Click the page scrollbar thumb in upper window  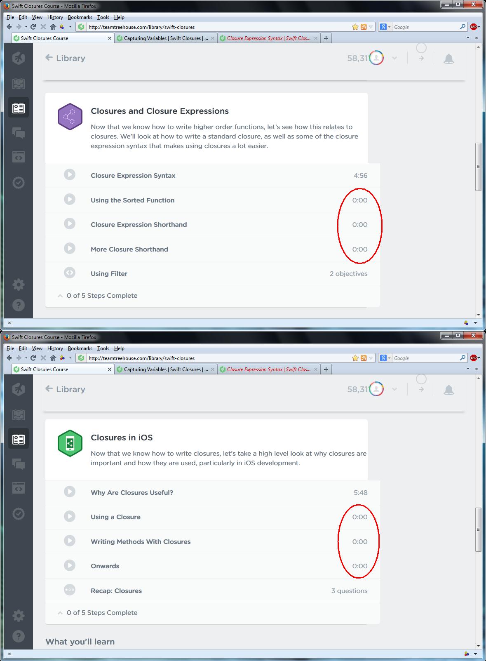click(478, 167)
